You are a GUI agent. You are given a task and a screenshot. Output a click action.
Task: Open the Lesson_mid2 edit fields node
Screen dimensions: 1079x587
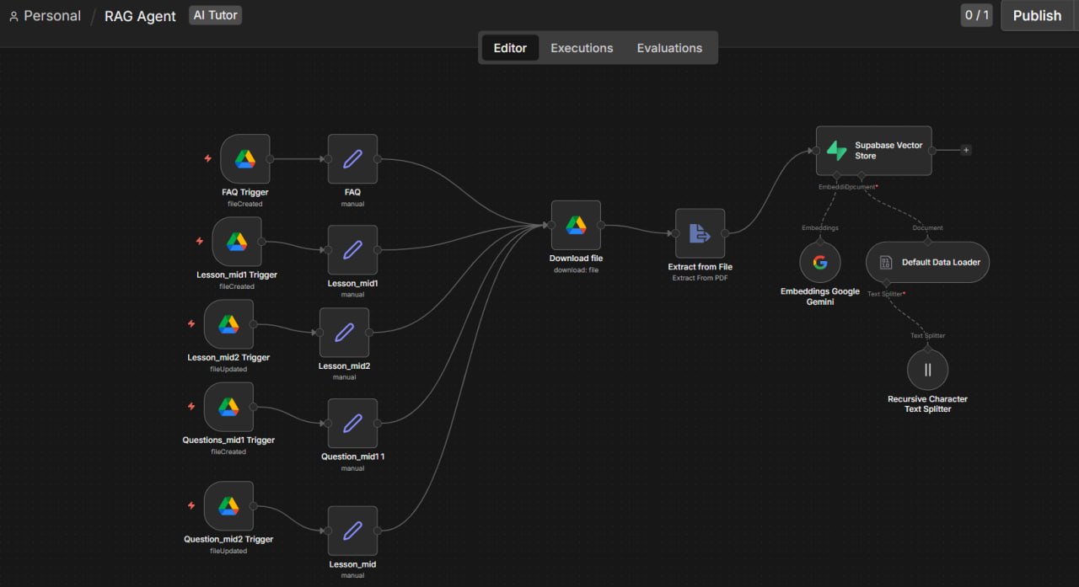(x=344, y=333)
